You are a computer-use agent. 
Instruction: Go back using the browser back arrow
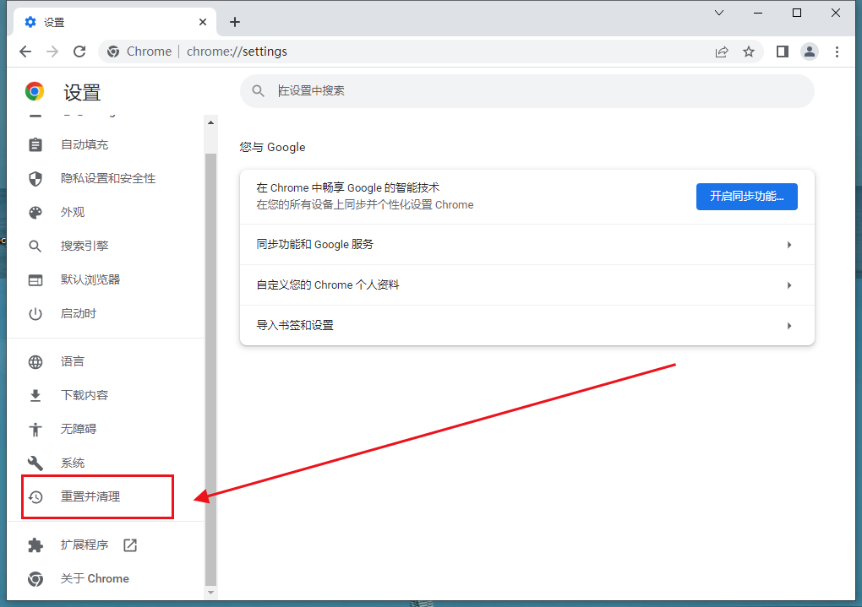pyautogui.click(x=25, y=51)
